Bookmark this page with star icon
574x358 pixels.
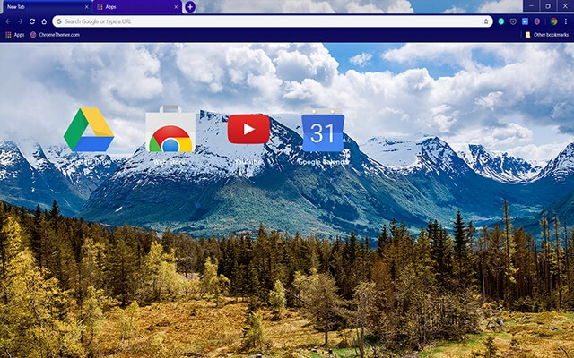tap(486, 21)
